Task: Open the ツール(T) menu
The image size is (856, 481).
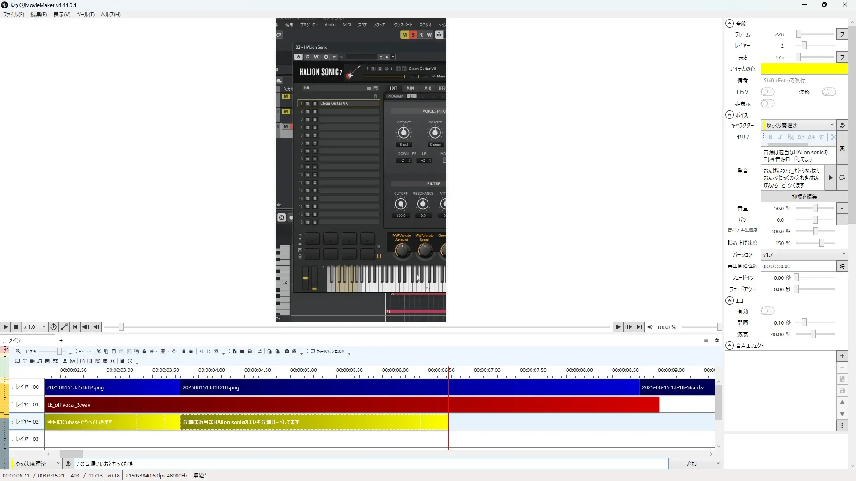Action: (85, 15)
